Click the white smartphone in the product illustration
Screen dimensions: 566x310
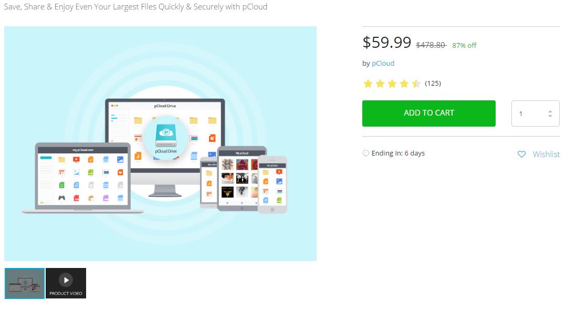tap(272, 184)
